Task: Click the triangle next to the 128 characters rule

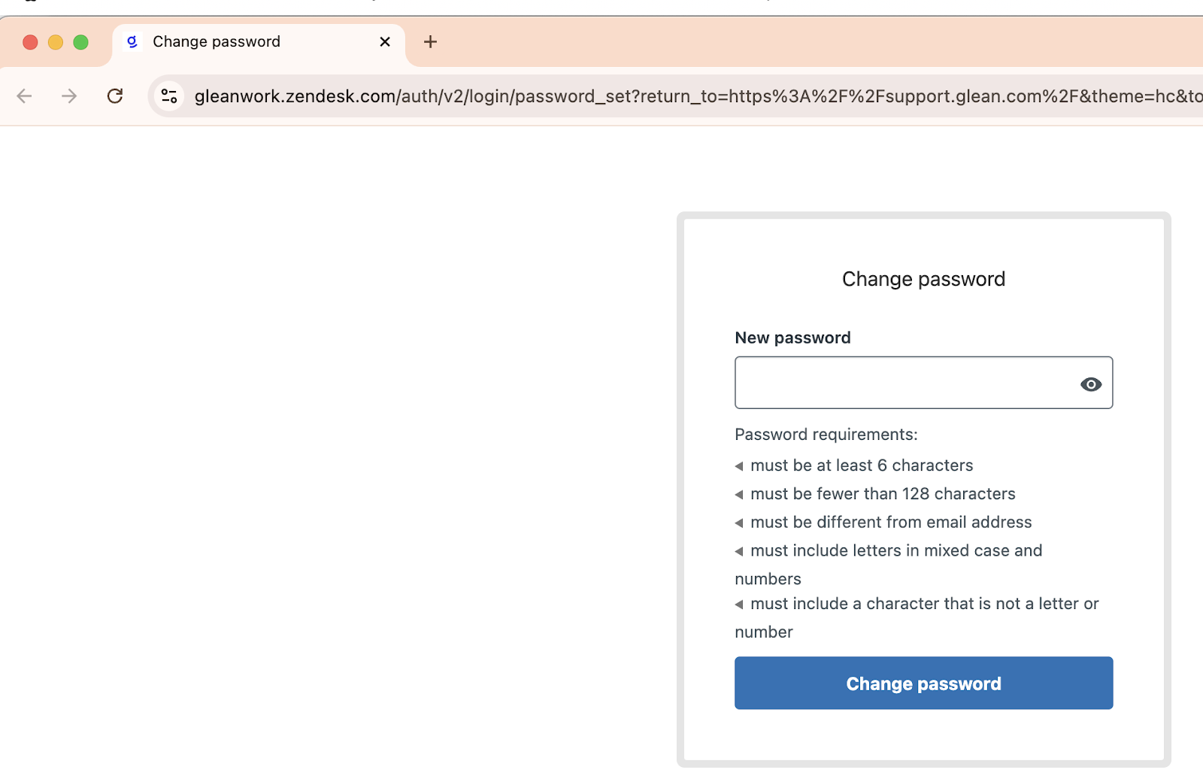Action: (738, 494)
